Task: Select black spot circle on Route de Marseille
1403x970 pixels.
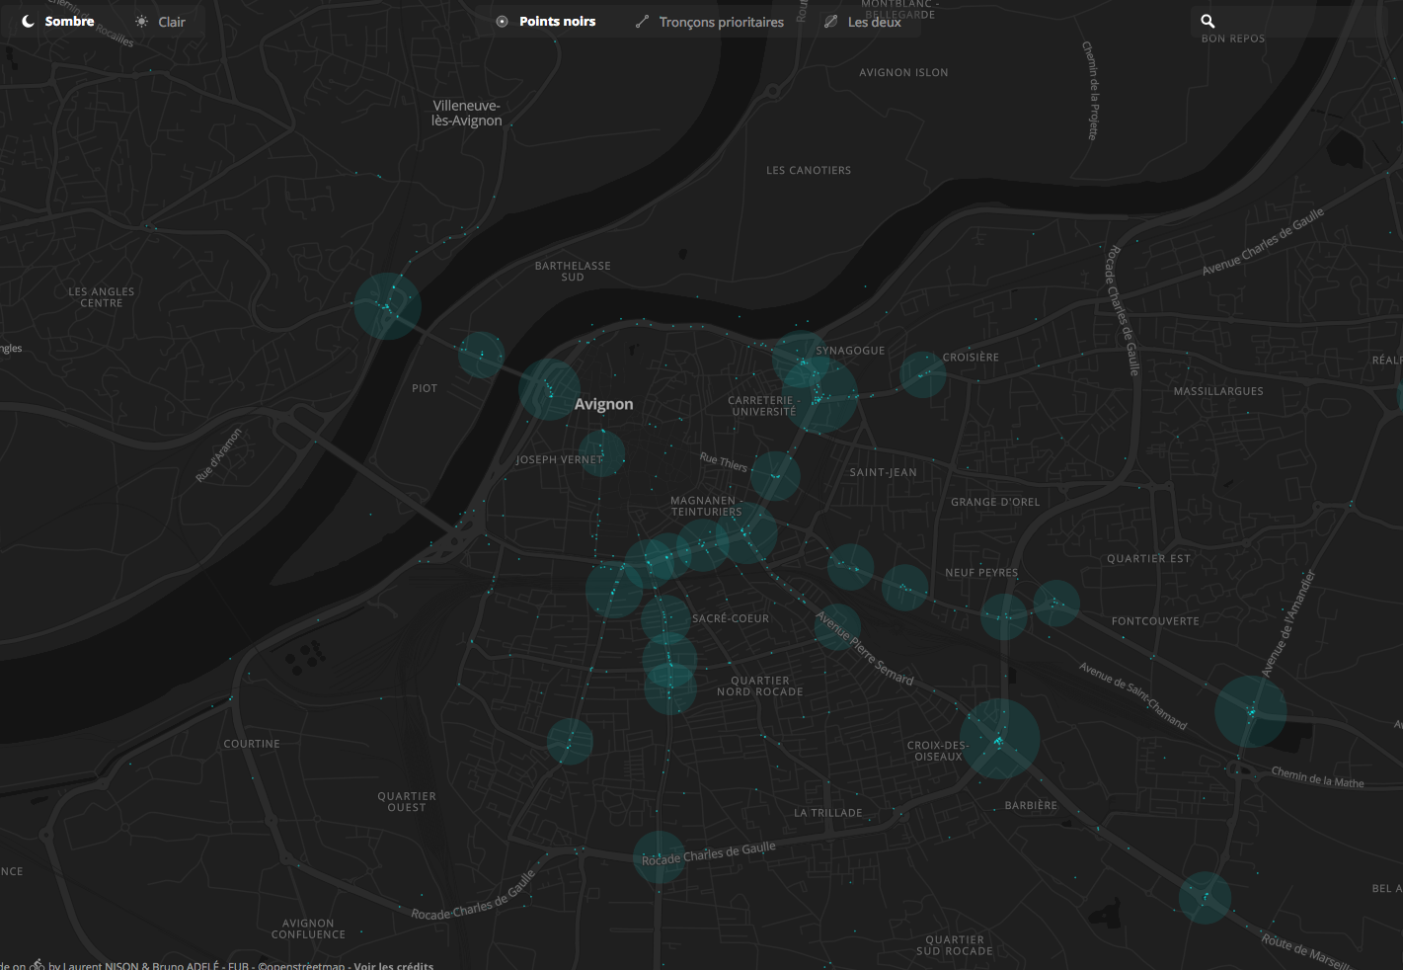Action: point(1205,897)
